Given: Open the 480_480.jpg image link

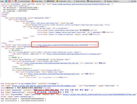Looking at the screenshot, I should [x=51, y=63].
